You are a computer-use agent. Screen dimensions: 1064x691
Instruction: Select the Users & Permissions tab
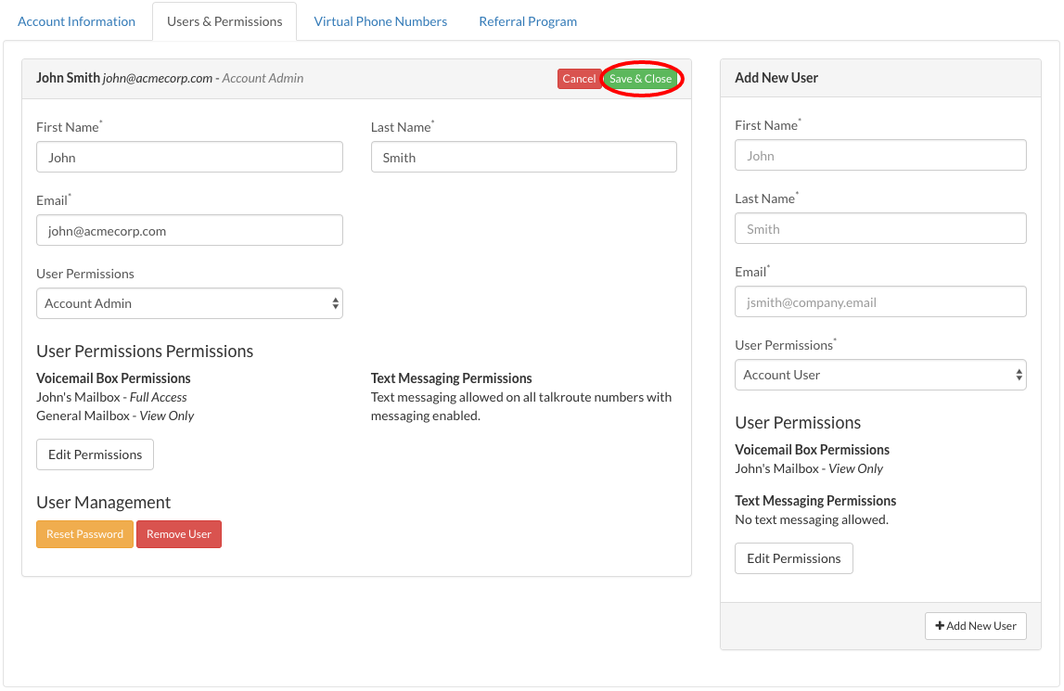pos(224,21)
